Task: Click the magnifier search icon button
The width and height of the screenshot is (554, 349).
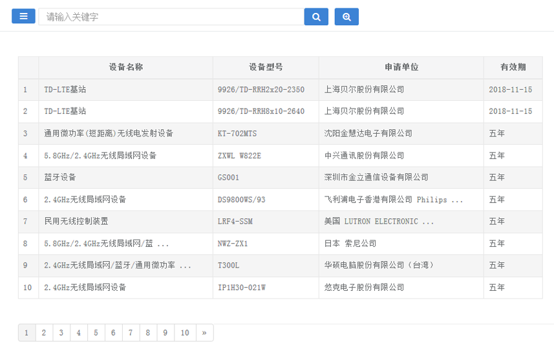Action: [316, 17]
